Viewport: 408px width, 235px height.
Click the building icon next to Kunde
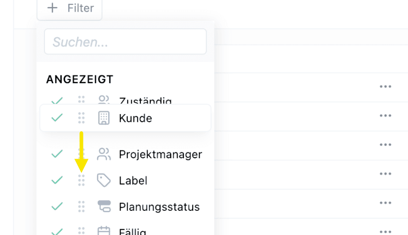104,118
